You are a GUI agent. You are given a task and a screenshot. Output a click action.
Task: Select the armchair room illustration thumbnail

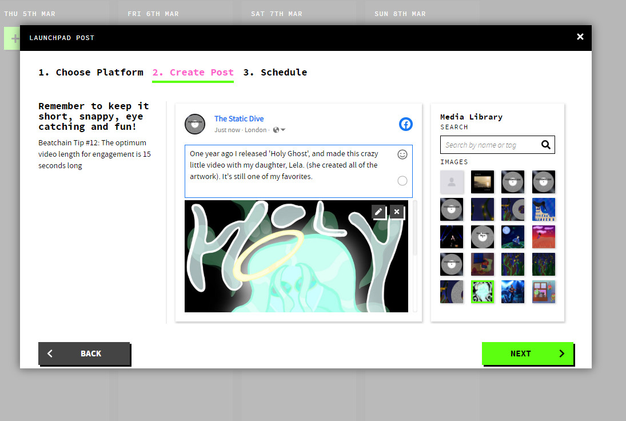click(x=483, y=264)
